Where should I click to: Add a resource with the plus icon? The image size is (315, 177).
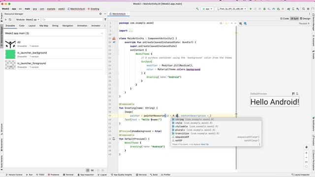[5, 20]
